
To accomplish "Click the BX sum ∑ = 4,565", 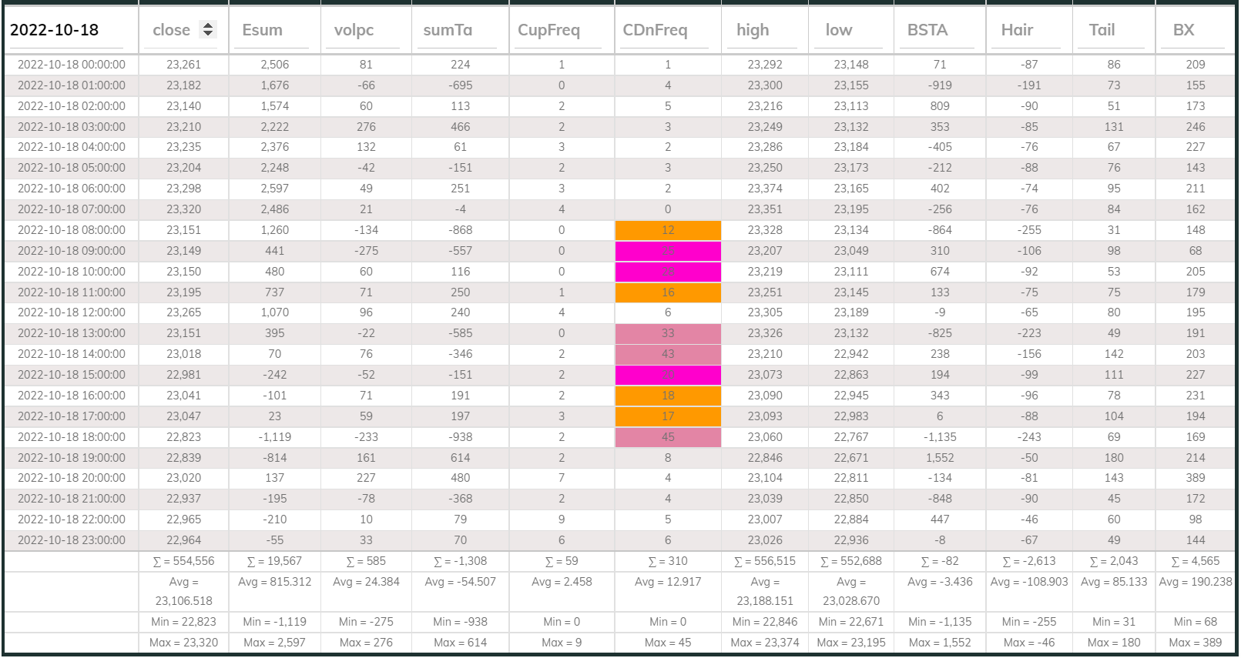I will pos(1196,561).
